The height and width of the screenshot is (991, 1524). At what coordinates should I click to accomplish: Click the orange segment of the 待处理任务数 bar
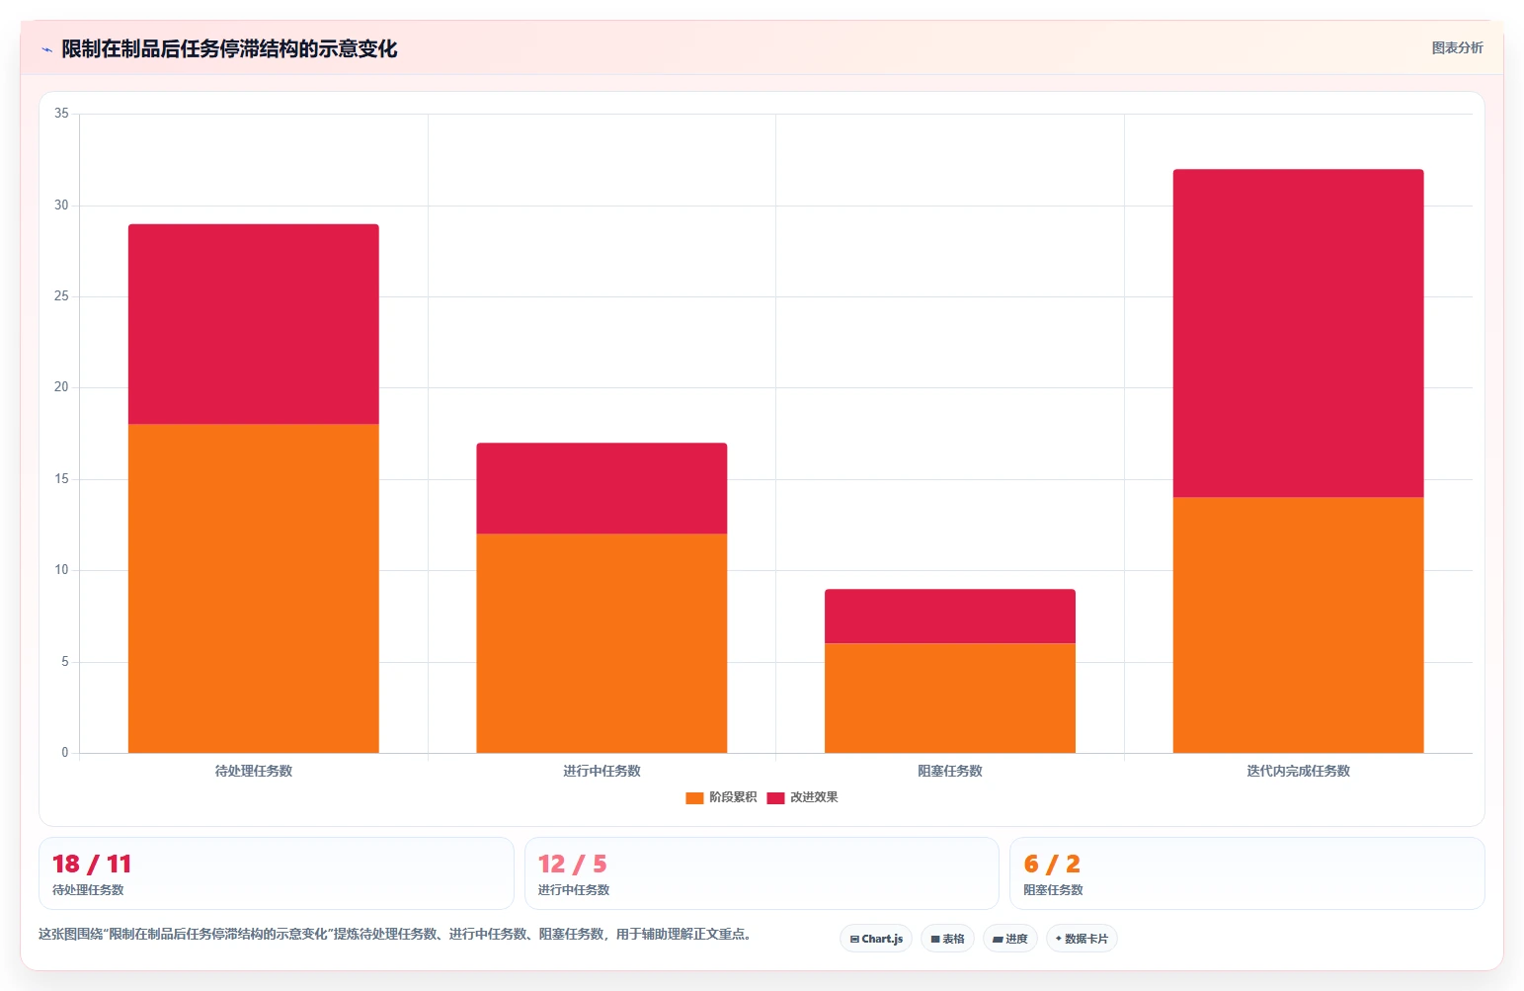point(254,589)
